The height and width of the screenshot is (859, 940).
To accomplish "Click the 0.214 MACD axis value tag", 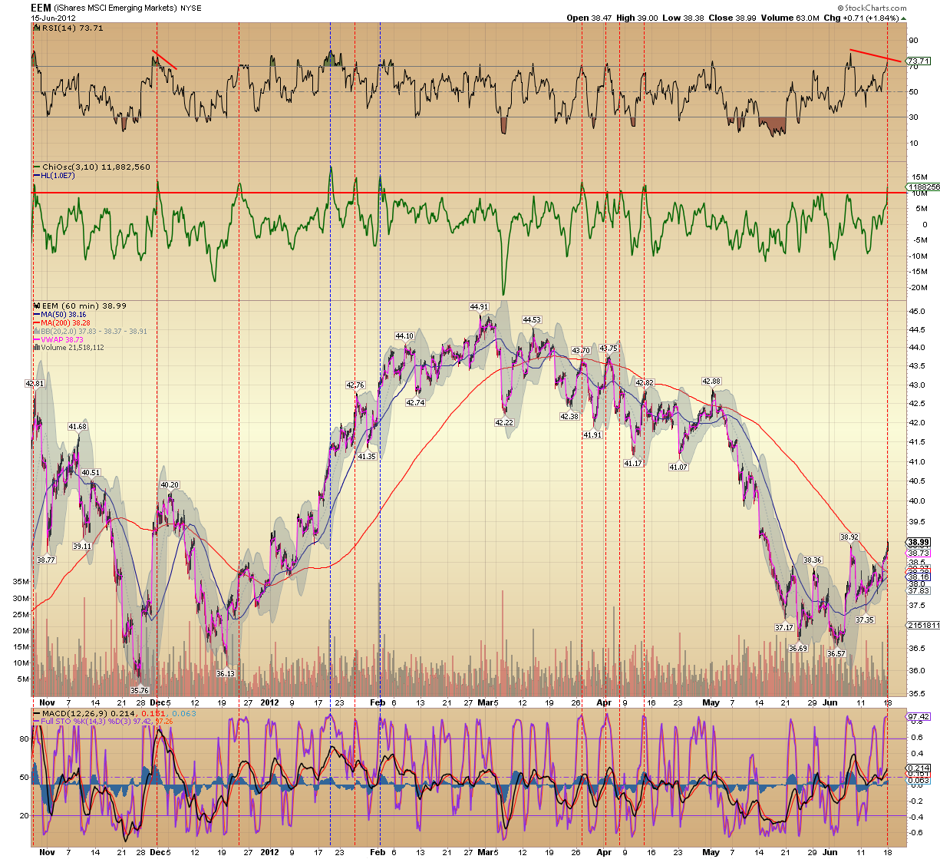I will pos(918,768).
